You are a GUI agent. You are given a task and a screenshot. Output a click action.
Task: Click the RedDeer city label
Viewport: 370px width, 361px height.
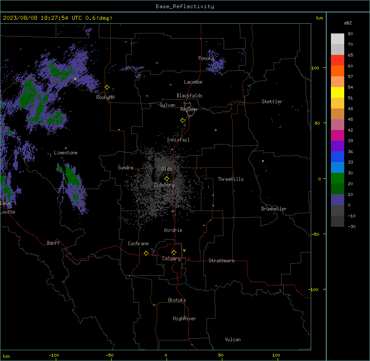point(189,109)
